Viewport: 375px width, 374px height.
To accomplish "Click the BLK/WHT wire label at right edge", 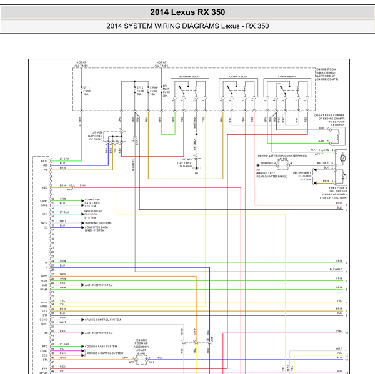I will pos(336,270).
